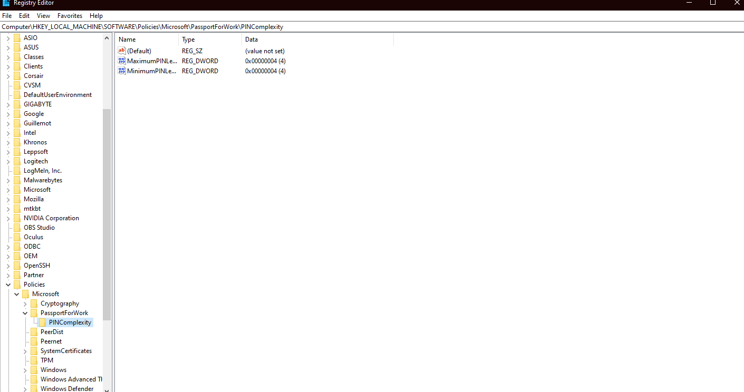Click the '(value not set)' data cell

[265, 51]
